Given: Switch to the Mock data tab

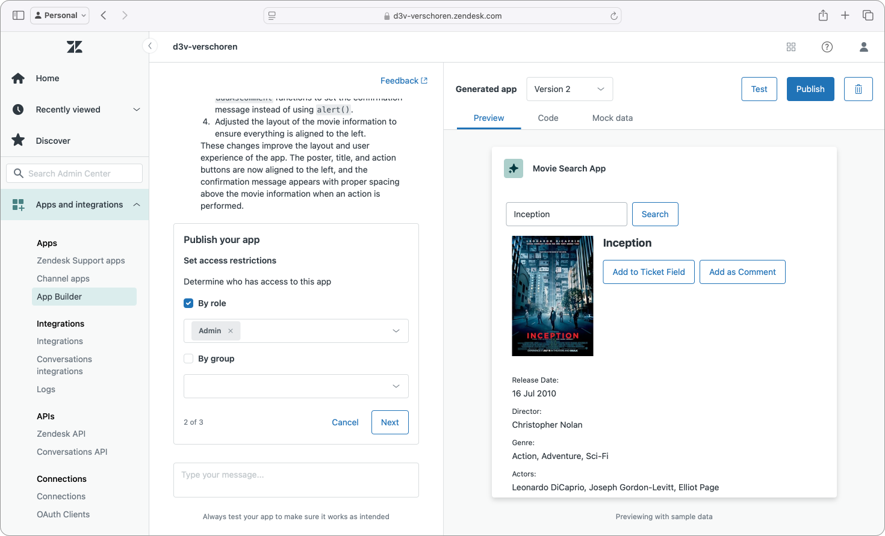Looking at the screenshot, I should (612, 118).
